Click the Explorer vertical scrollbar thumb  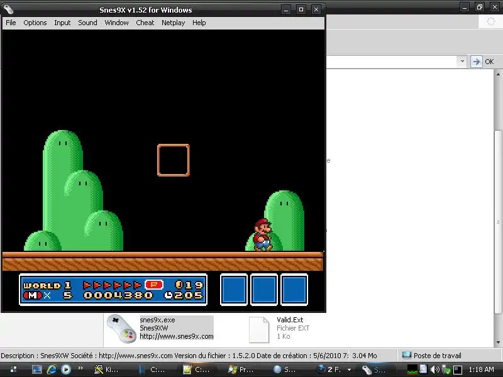(x=498, y=222)
